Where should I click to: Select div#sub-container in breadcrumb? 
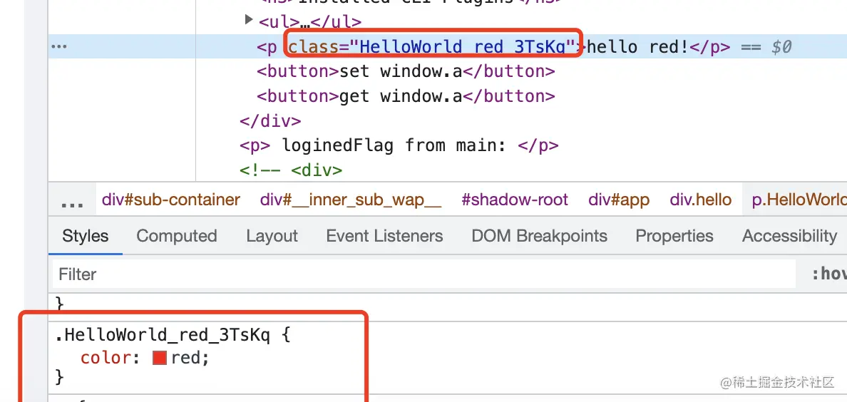[170, 200]
